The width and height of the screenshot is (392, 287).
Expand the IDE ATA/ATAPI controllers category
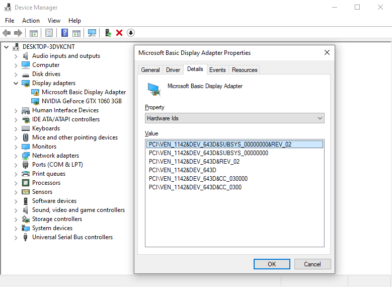pyautogui.click(x=16, y=120)
